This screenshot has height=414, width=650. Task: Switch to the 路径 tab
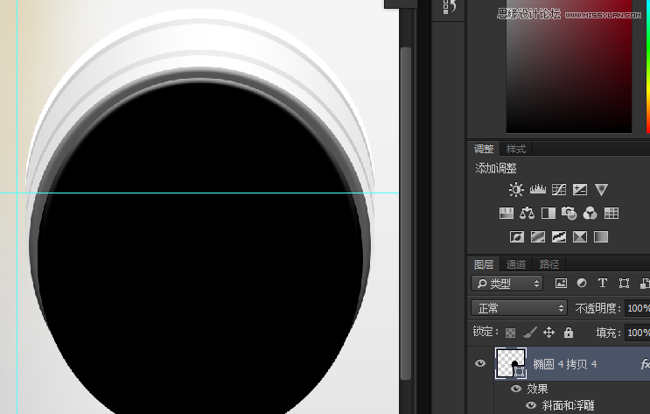point(549,264)
